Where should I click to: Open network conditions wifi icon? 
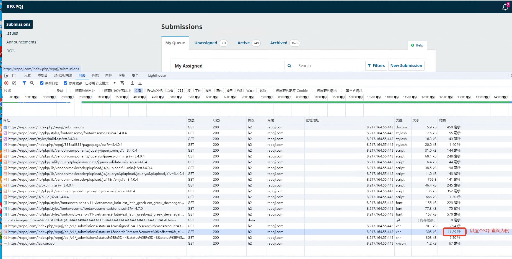pyautogui.click(x=122, y=83)
